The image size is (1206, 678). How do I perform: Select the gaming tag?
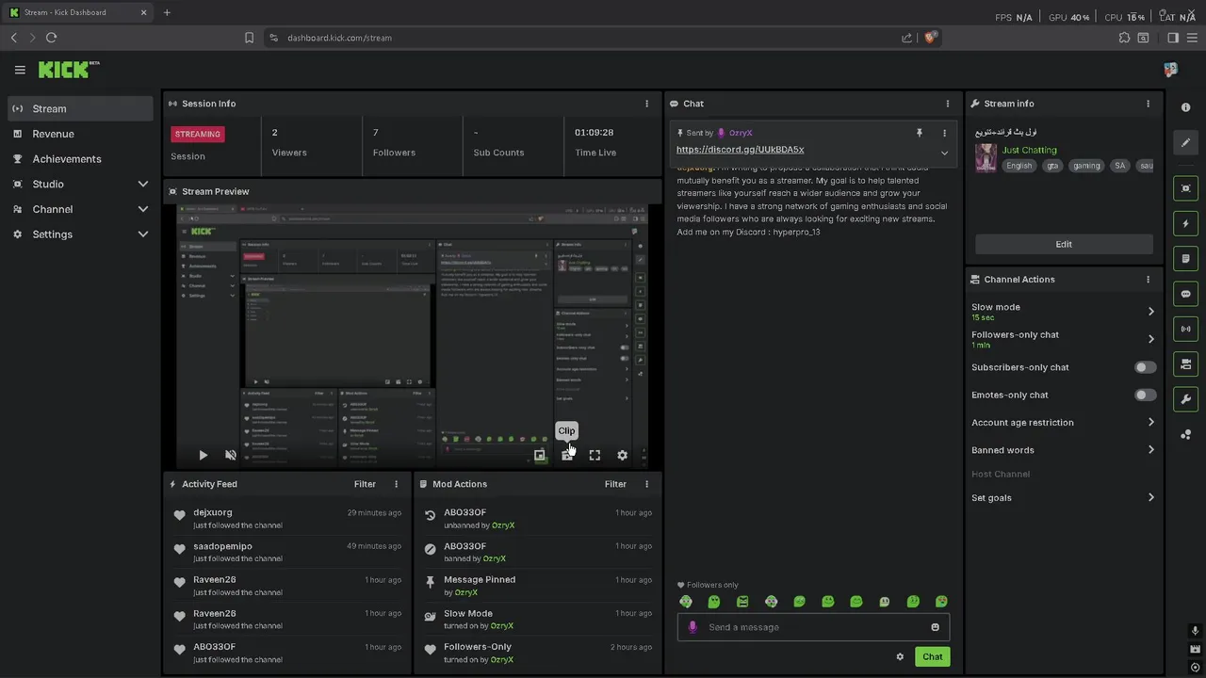(x=1086, y=166)
